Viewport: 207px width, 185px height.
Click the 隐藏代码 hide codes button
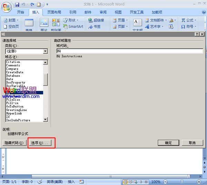click(14, 143)
